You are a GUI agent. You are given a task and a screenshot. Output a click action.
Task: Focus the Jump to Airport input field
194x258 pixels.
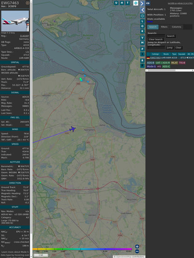(x=156, y=48)
